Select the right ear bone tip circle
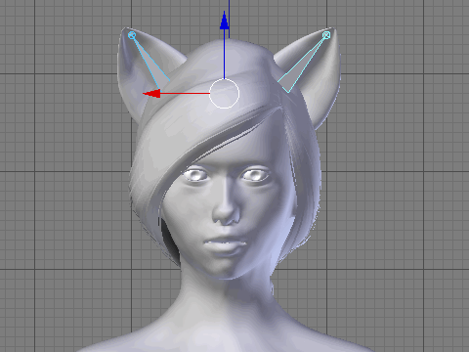The height and width of the screenshot is (352, 469). point(326,35)
